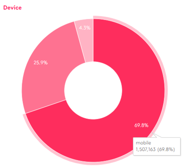The width and height of the screenshot is (193, 168).
Task: Click the 4.3% percentage label
Action: 85,28
